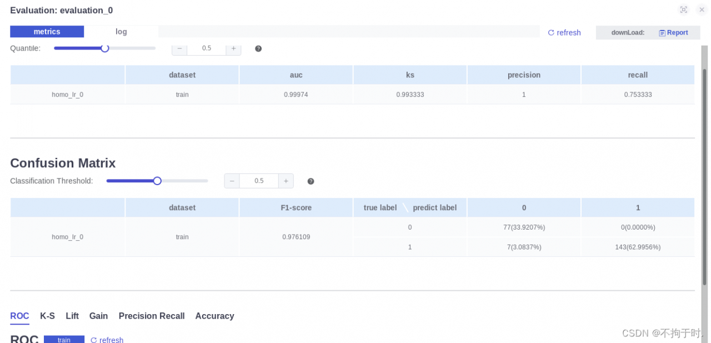Open the K-S curve tab
Screen dimensions: 711x343
click(x=47, y=316)
